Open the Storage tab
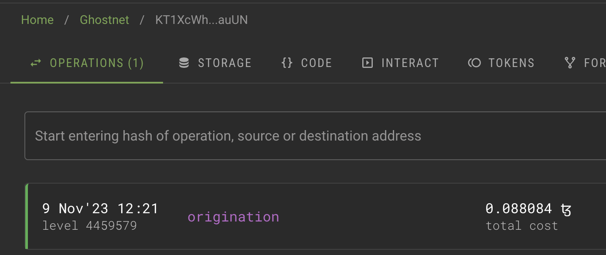 tap(225, 63)
